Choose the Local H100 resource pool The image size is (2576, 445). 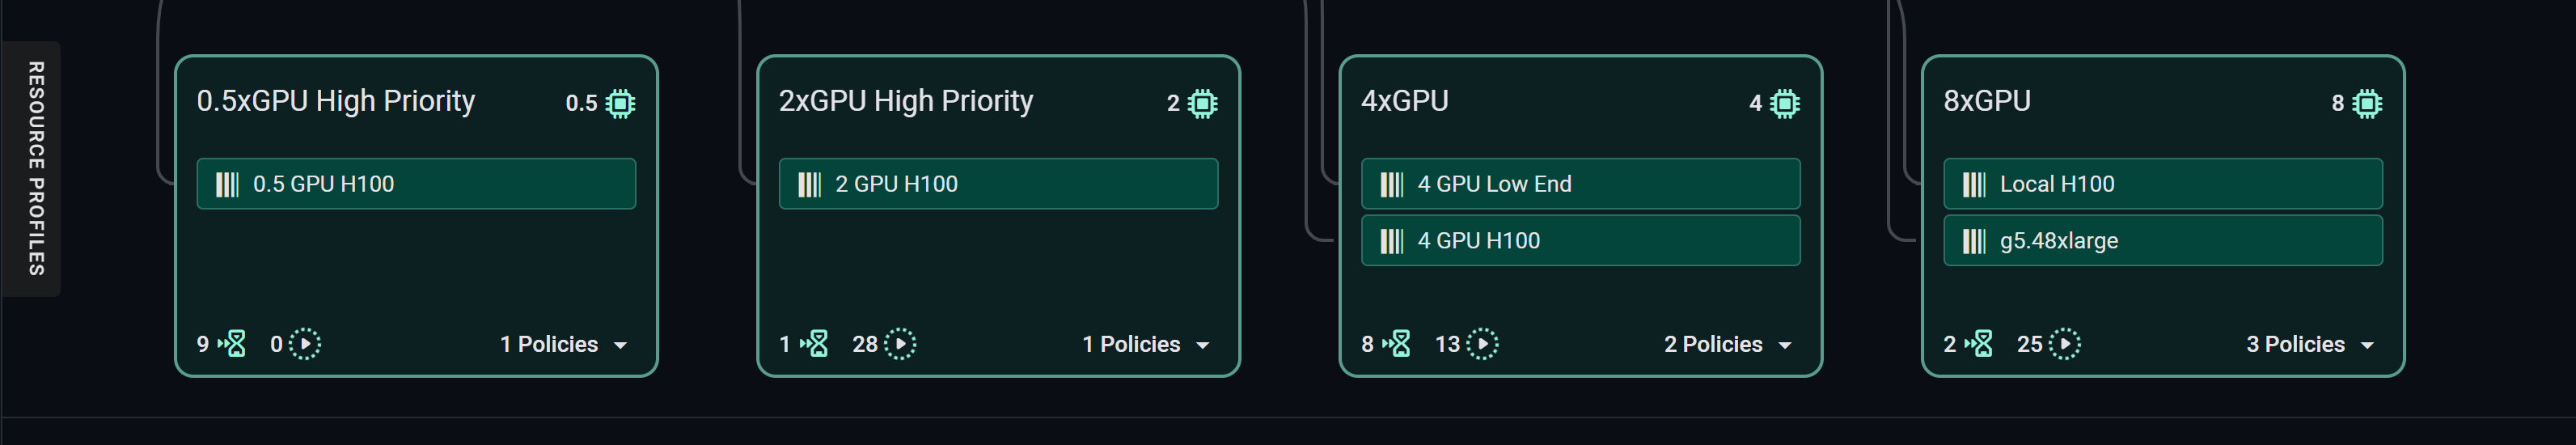2162,184
